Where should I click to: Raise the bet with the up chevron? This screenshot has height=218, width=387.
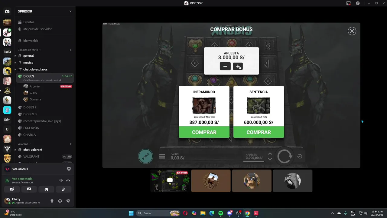tap(270, 154)
